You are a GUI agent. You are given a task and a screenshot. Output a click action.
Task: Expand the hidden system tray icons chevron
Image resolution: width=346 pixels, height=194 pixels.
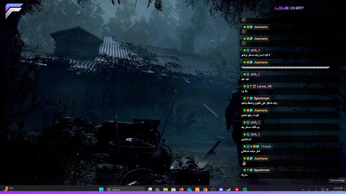pyautogui.click(x=303, y=190)
